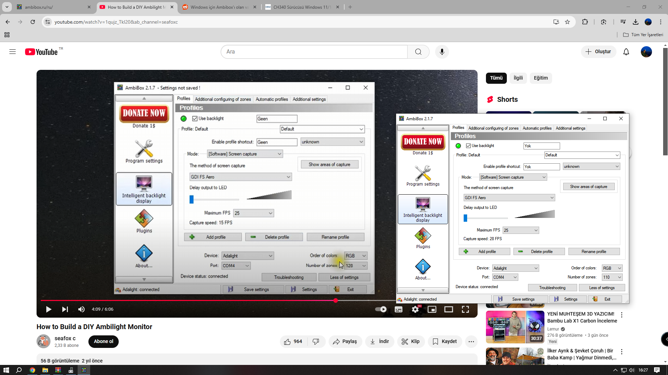Open Additional settings tab in AmbiBox window
The image size is (668, 375).
pyautogui.click(x=571, y=128)
